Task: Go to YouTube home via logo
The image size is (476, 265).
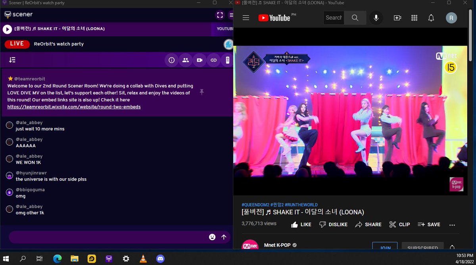Action: click(x=274, y=18)
